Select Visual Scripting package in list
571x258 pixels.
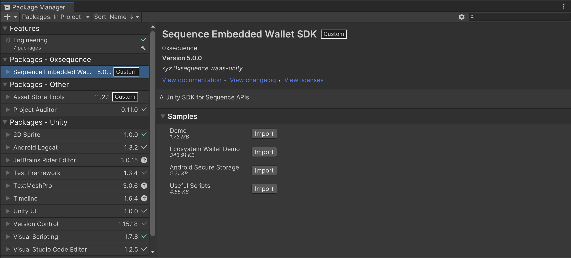pyautogui.click(x=75, y=237)
